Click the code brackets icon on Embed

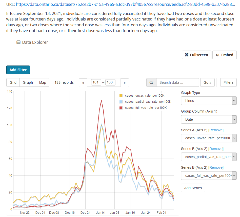click(x=217, y=55)
